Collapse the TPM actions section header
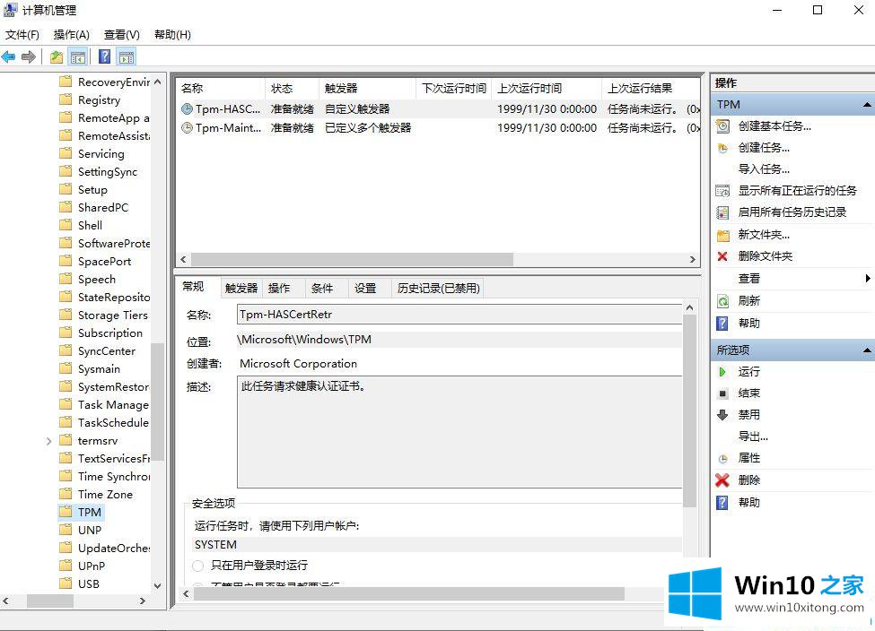875x631 pixels. click(867, 105)
